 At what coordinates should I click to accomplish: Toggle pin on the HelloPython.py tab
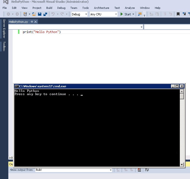(x=32, y=22)
